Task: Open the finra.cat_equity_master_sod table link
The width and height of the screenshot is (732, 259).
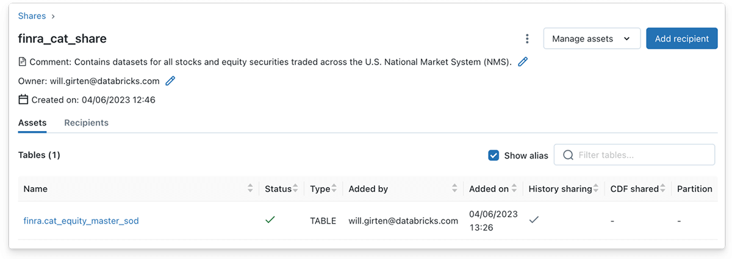Action: point(81,221)
